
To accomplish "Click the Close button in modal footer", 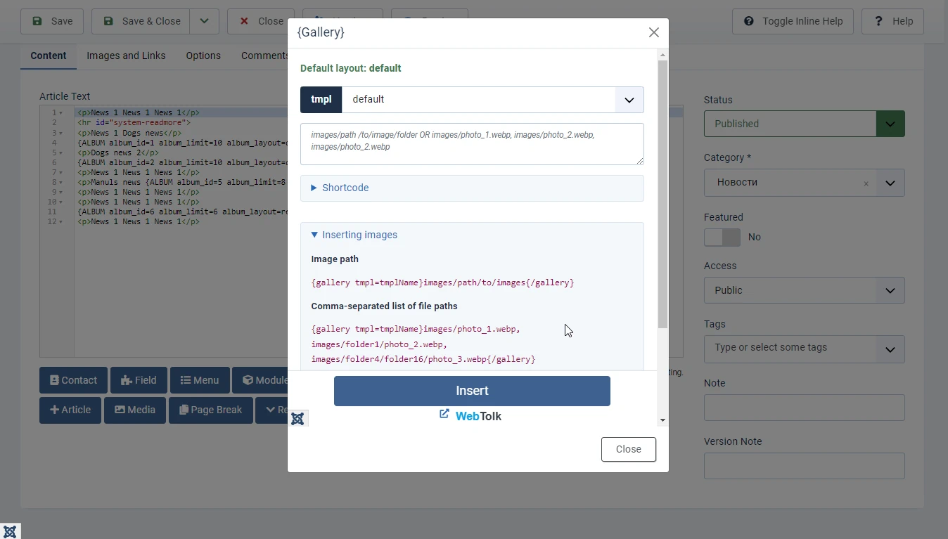I will tap(629, 449).
